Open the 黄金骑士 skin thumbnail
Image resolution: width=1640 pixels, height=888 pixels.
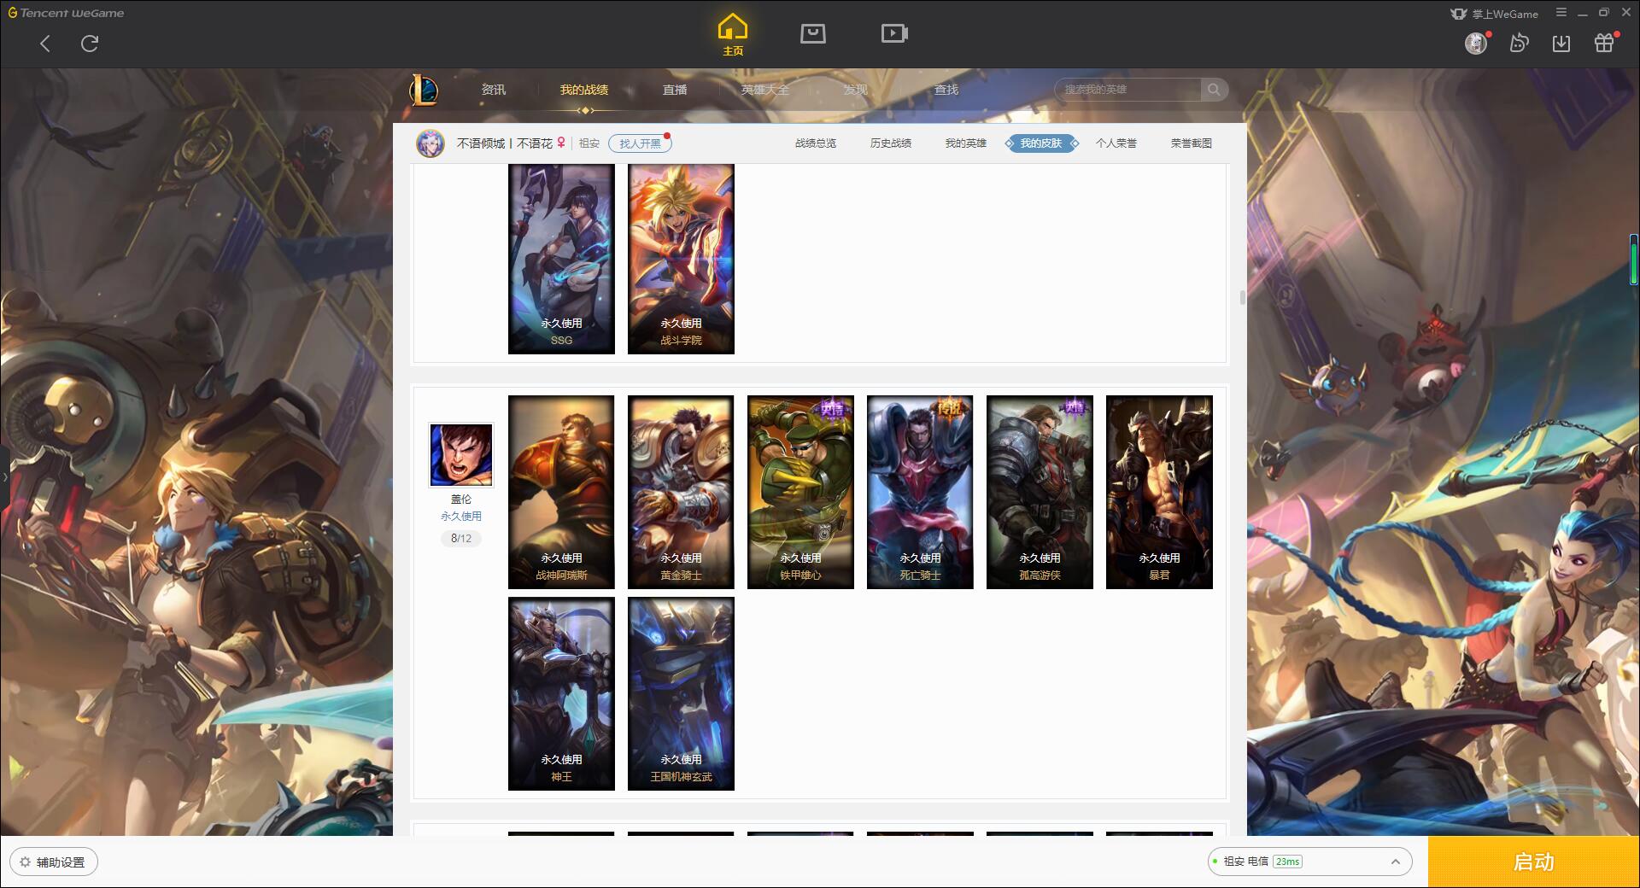(x=681, y=492)
